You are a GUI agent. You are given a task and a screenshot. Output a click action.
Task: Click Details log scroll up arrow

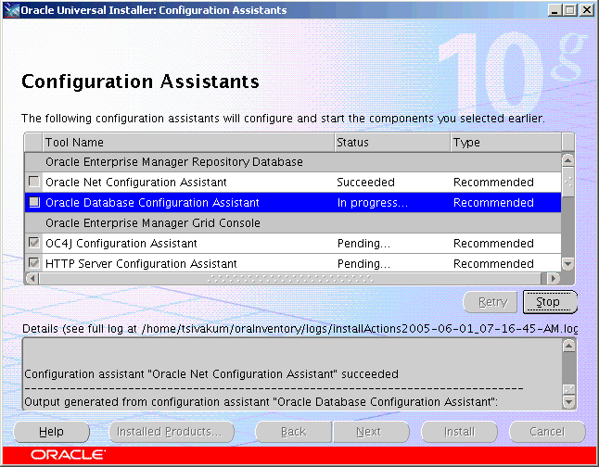coord(568,346)
